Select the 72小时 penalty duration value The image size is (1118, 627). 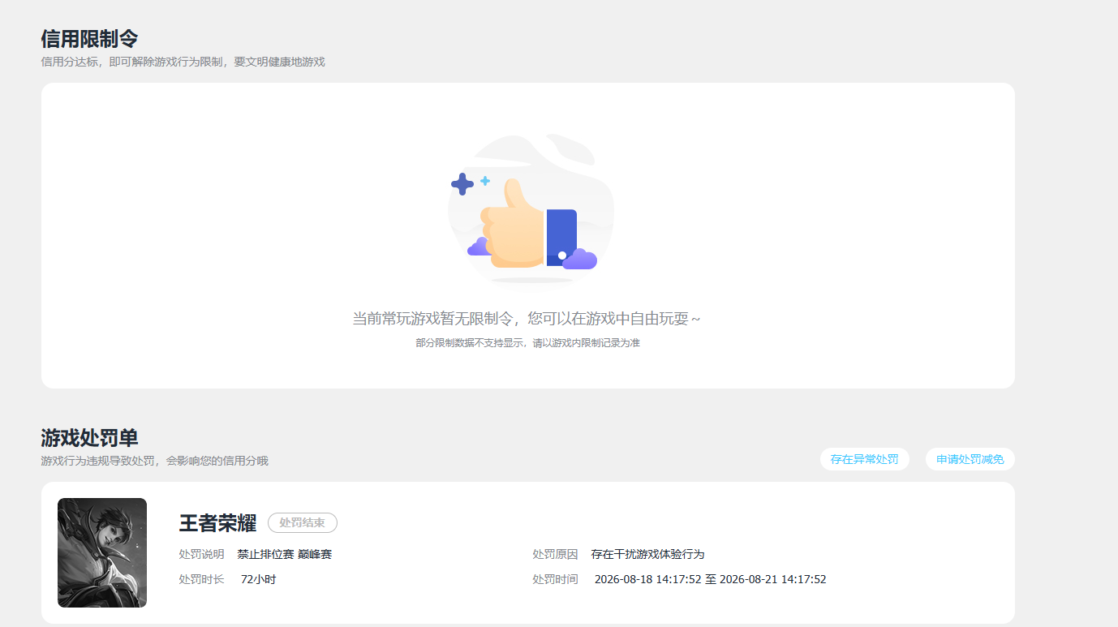[259, 579]
